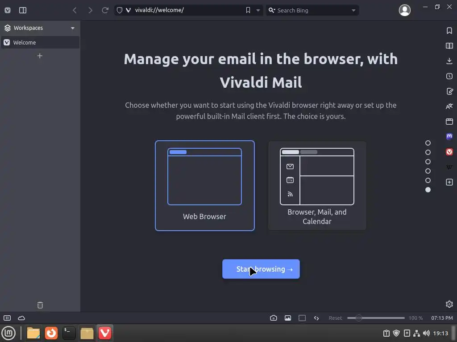
Task: Switch search engine via magnifier icon
Action: point(272,10)
